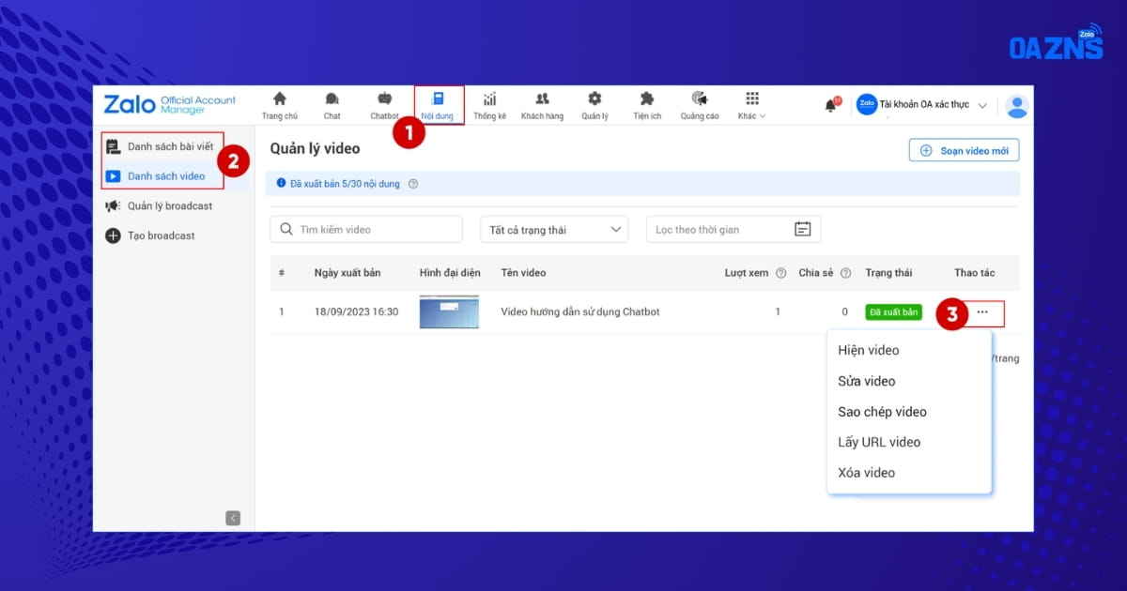
Task: Click the Đã xuất bản status badge
Action: click(893, 311)
